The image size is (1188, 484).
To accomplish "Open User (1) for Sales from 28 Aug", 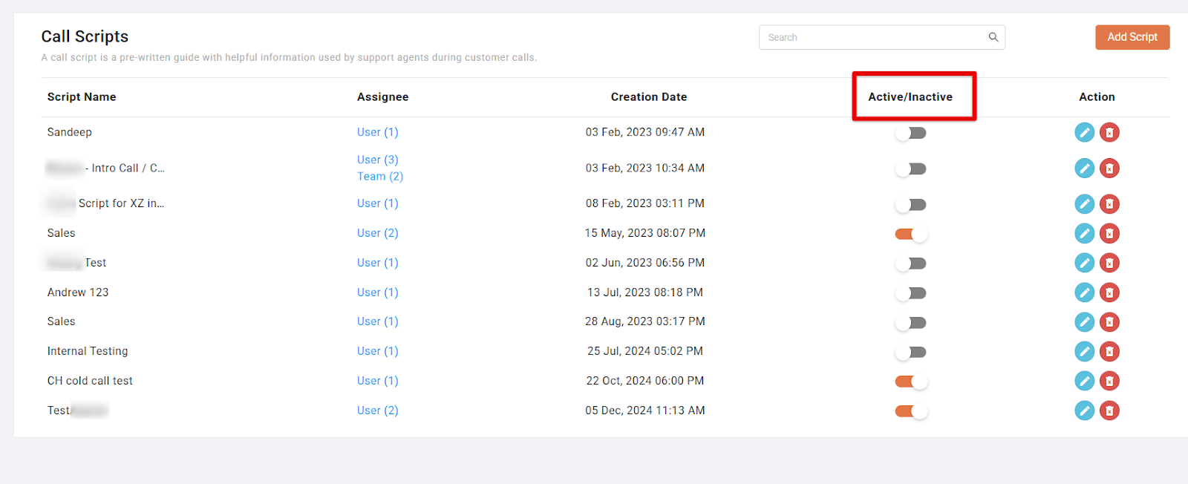I will pyautogui.click(x=377, y=321).
